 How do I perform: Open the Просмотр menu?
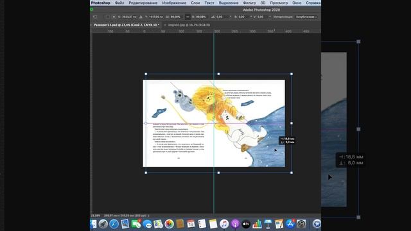click(x=279, y=3)
